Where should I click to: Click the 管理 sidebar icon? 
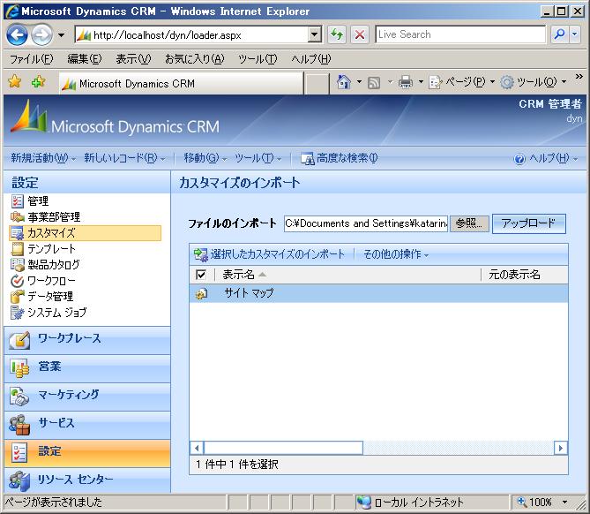pyautogui.click(x=18, y=201)
